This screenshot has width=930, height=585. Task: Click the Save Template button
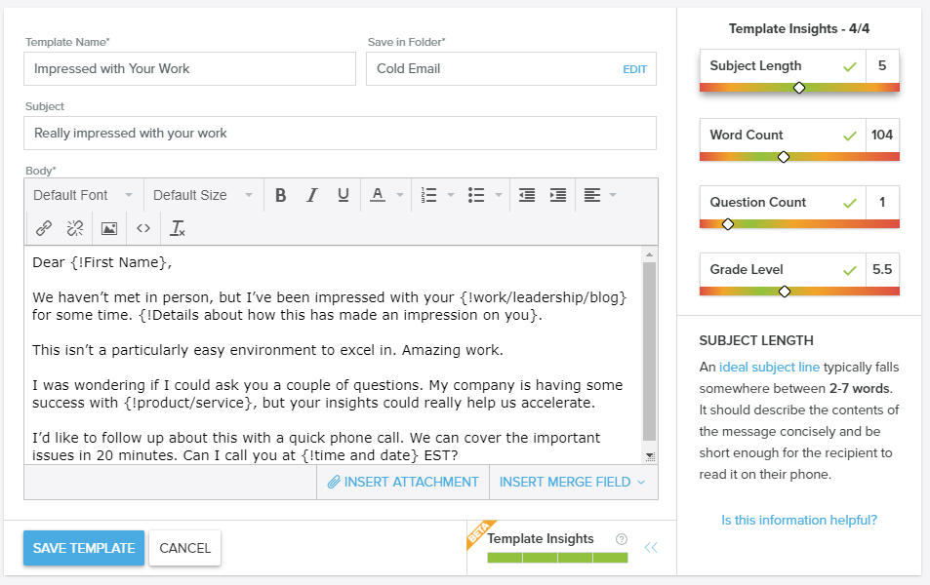(x=84, y=548)
